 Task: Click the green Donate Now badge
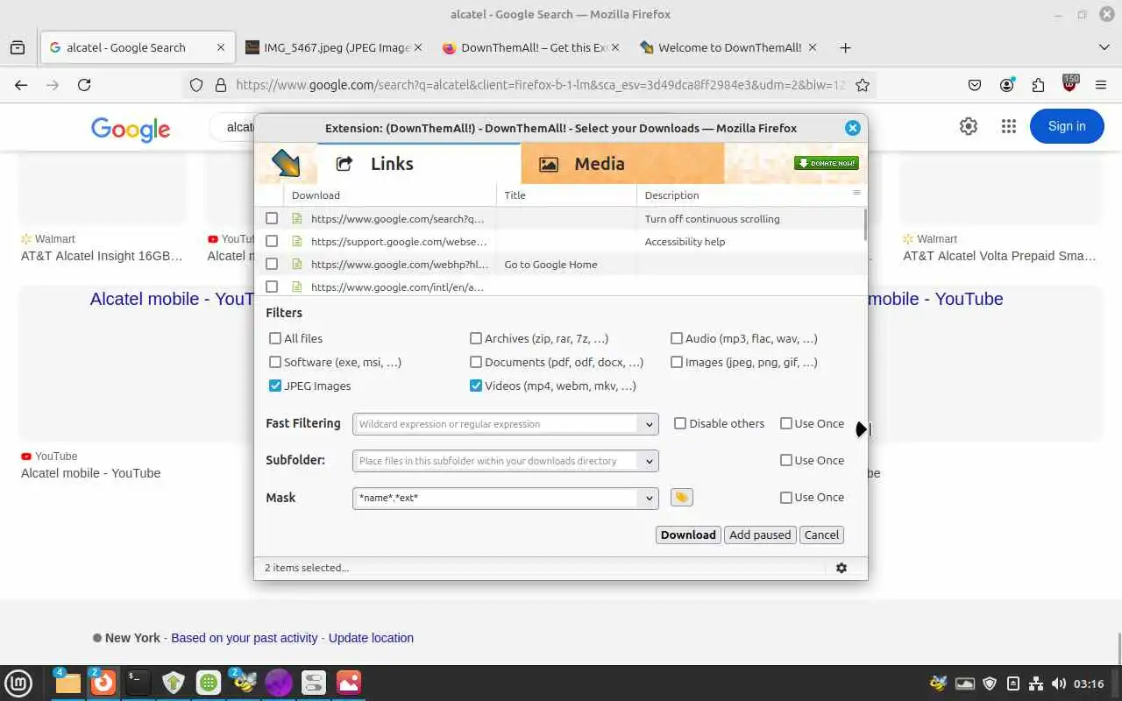[826, 163]
